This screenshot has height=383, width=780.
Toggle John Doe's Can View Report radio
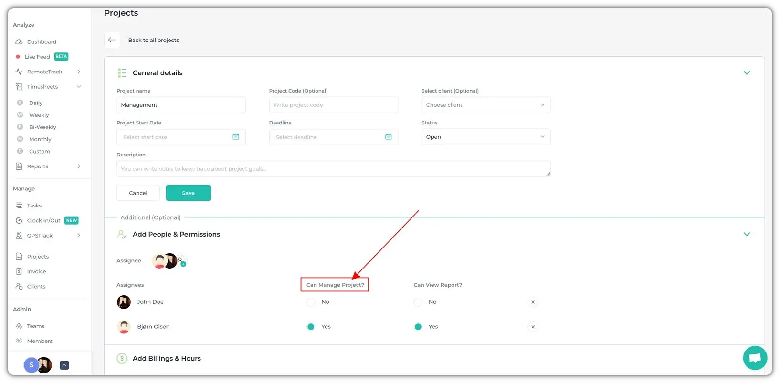(x=418, y=302)
